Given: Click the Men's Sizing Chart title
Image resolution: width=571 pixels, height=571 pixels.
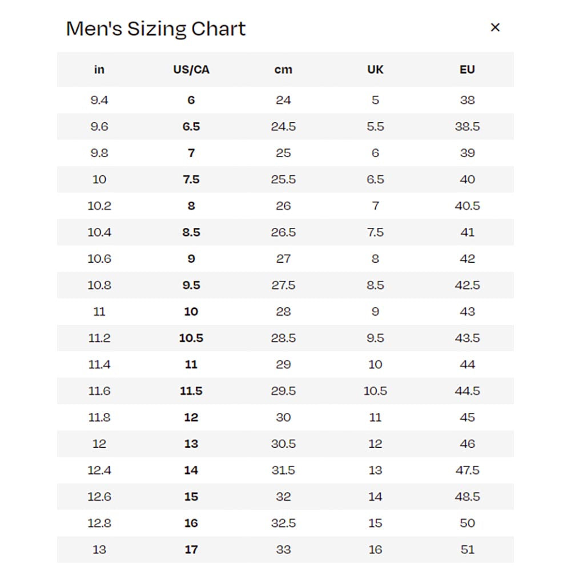Looking at the screenshot, I should click(x=156, y=29).
